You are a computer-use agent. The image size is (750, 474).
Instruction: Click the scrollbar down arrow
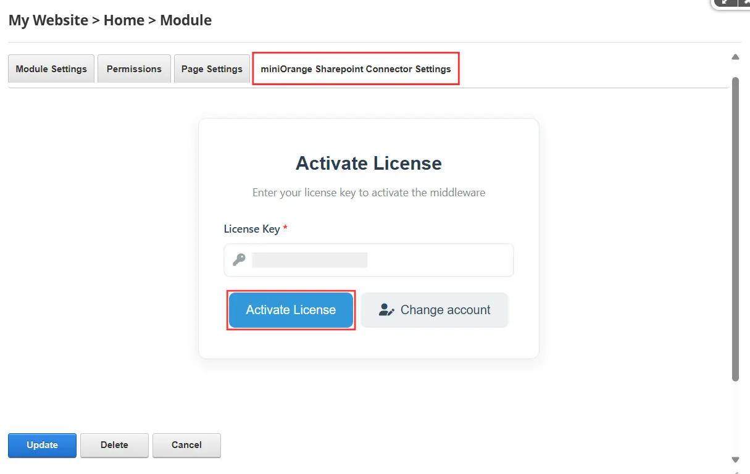[735, 459]
